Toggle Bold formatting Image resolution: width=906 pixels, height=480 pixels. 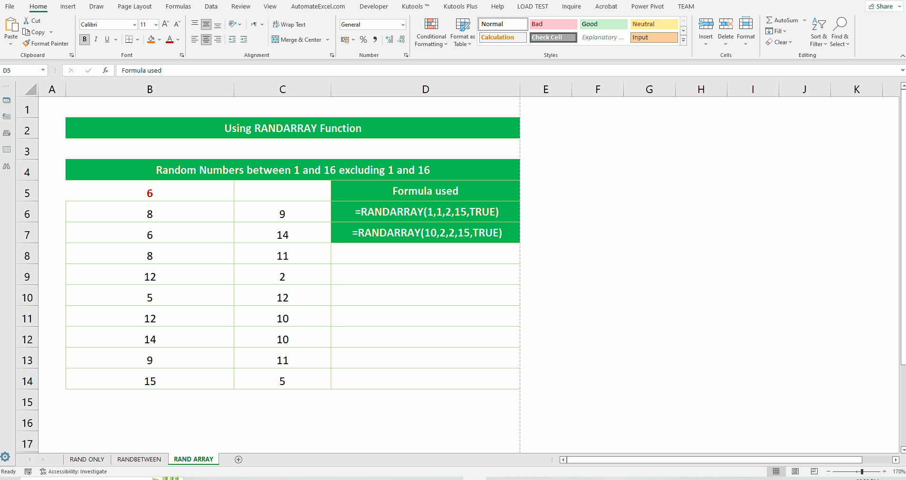tap(85, 39)
